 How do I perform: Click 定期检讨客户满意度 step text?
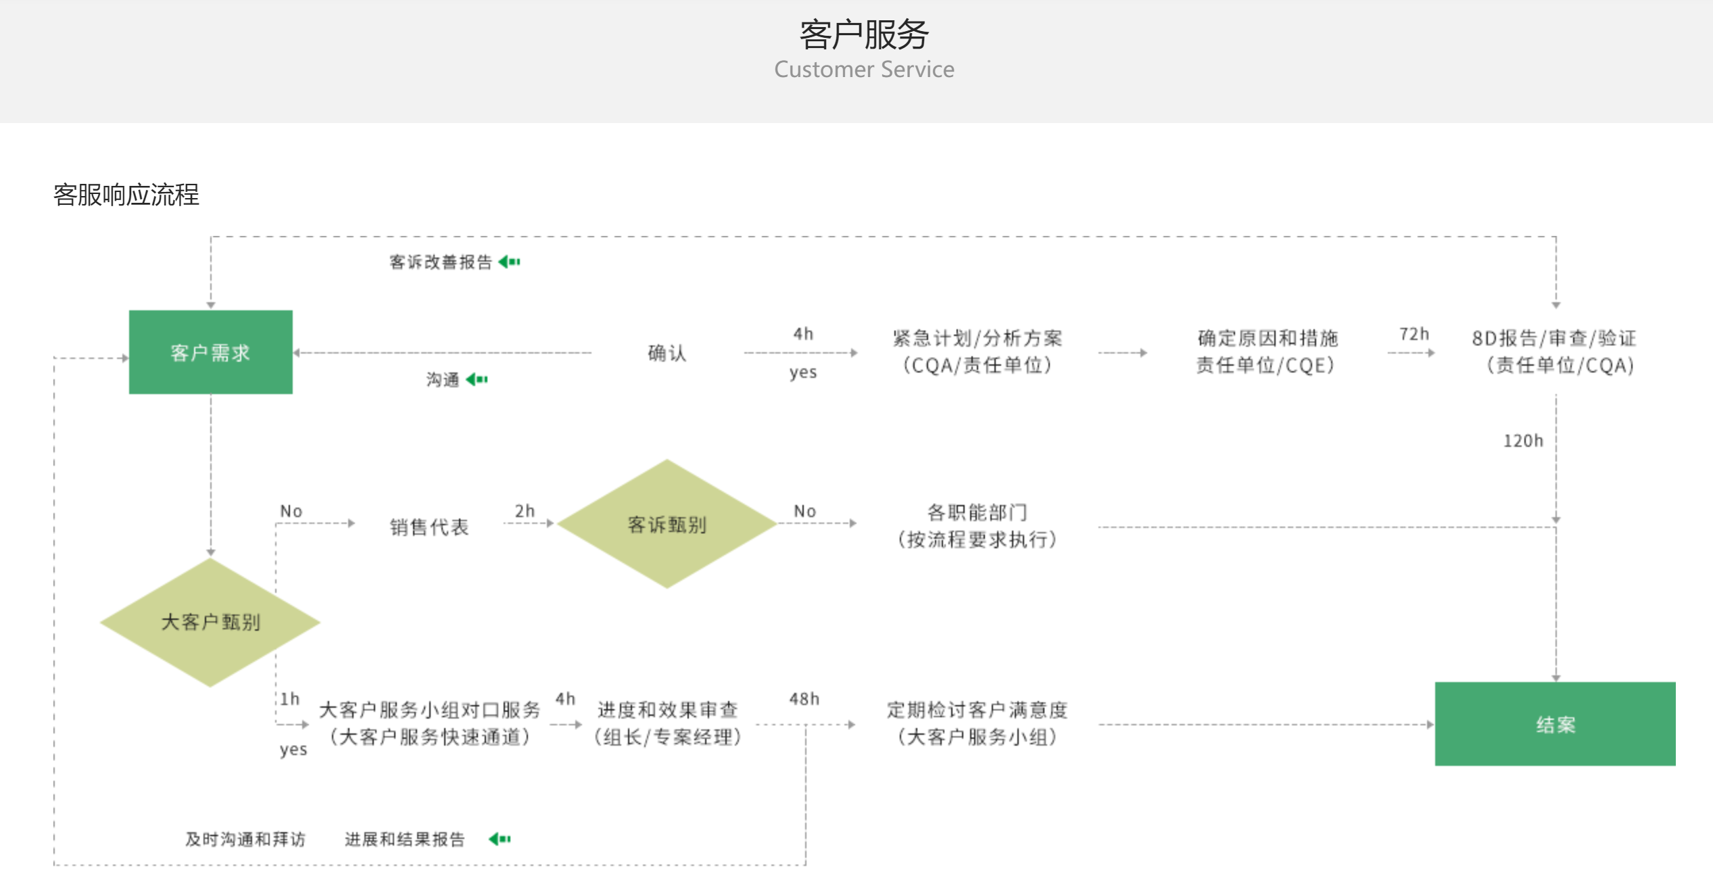(x=977, y=710)
